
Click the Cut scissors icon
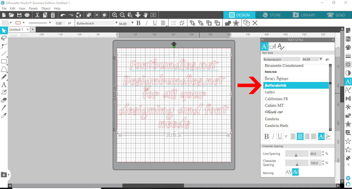pyautogui.click(x=37, y=15)
